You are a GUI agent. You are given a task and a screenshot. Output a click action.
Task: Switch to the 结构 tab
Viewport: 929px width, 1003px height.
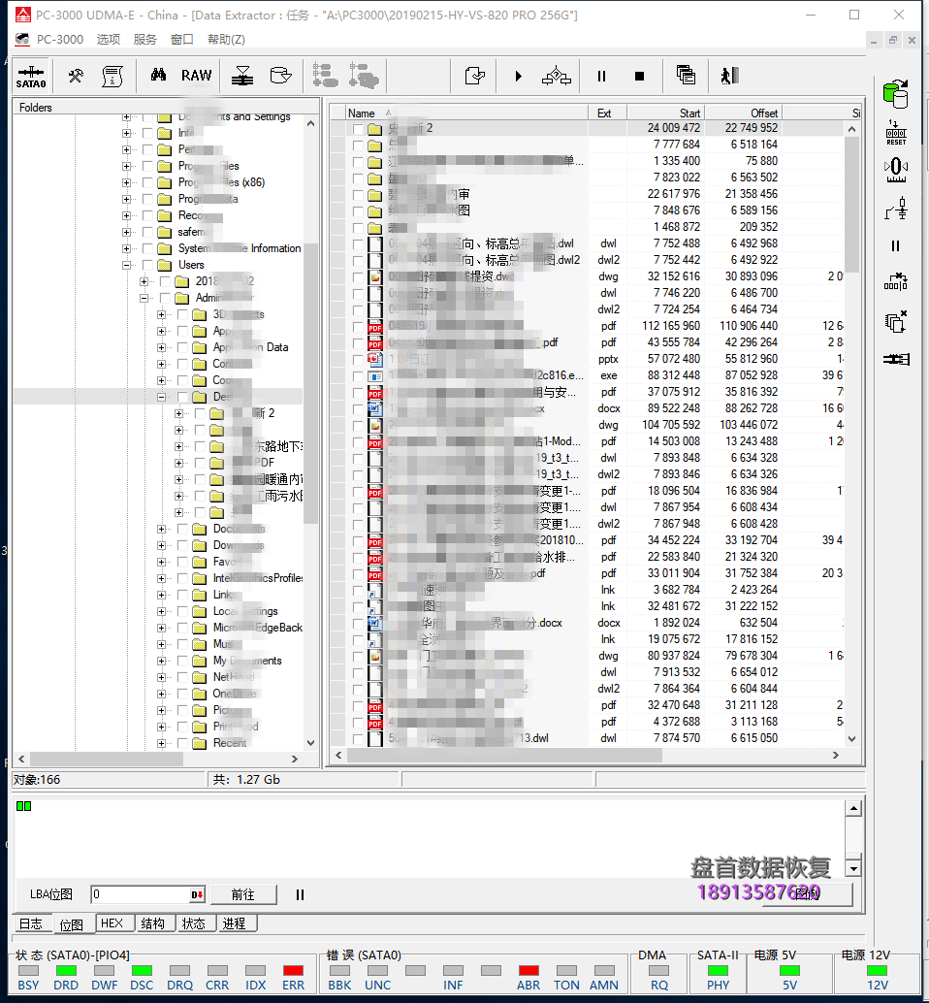[x=153, y=923]
